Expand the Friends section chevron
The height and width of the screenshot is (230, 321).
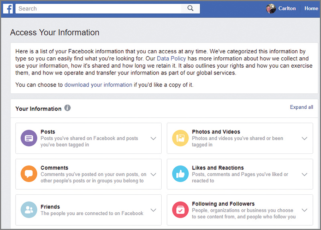coord(153,210)
